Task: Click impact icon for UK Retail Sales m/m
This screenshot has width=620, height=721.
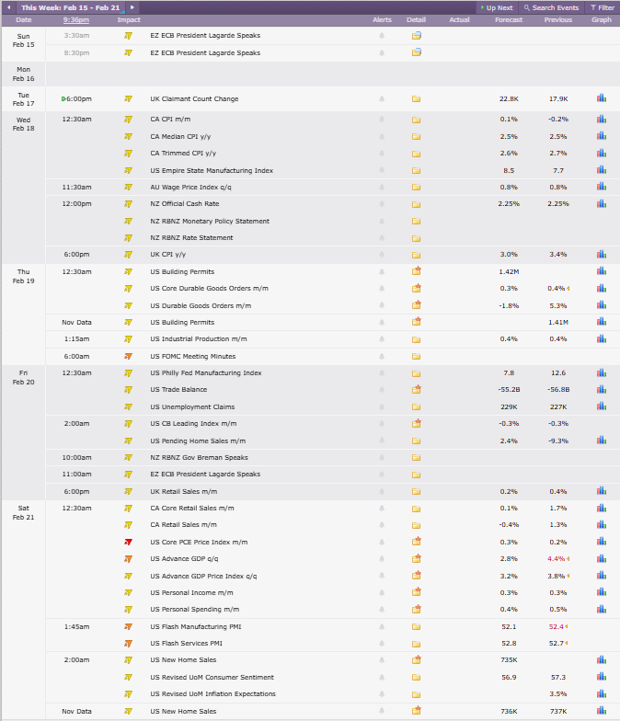Action: coord(129,491)
